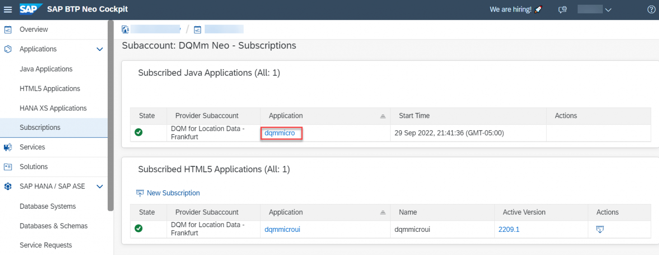Image resolution: width=659 pixels, height=255 pixels.
Task: Open the feedback chat icon in header
Action: [562, 9]
